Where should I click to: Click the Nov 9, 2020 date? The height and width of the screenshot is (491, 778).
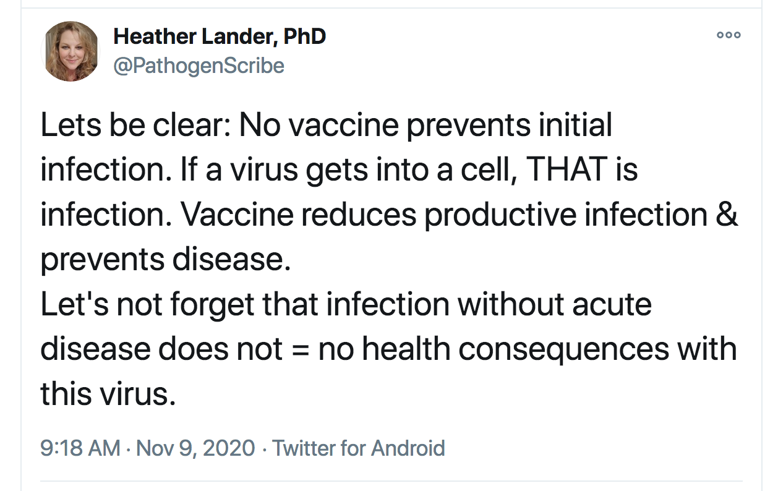point(195,448)
